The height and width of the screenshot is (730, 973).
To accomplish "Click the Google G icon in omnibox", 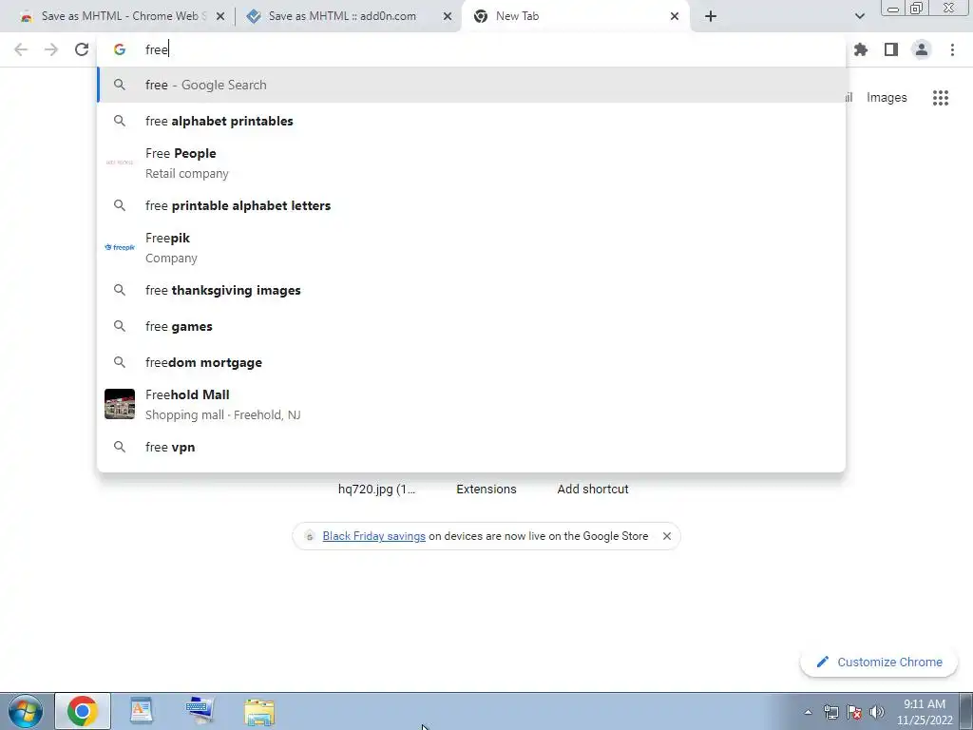I will pyautogui.click(x=120, y=49).
